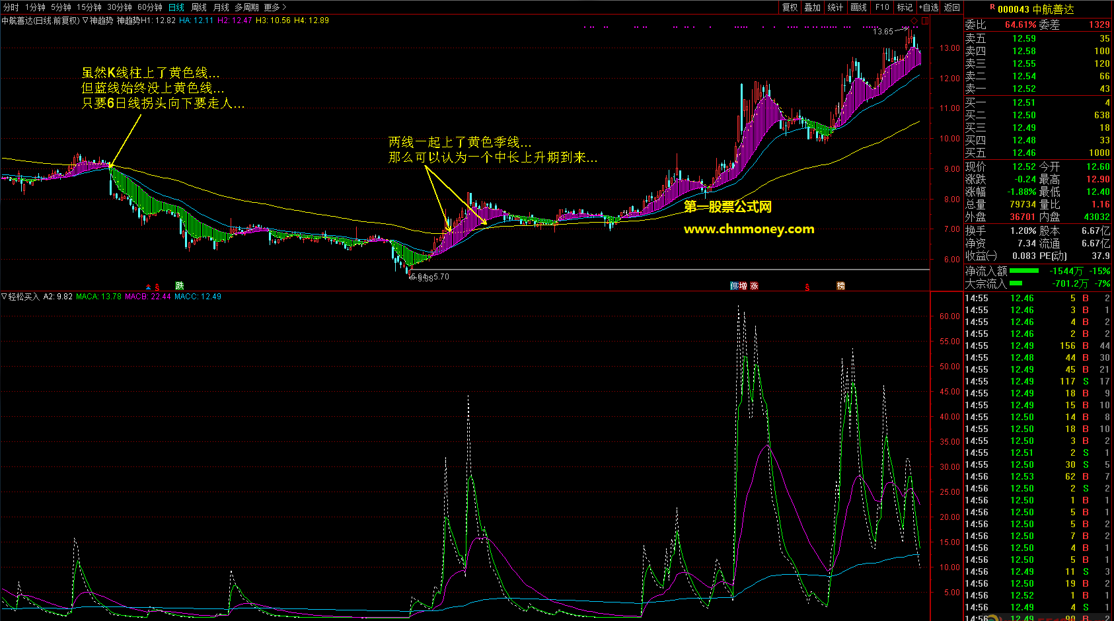Click the red 涨 event marker
This screenshot has height=621, width=1114.
pos(754,286)
